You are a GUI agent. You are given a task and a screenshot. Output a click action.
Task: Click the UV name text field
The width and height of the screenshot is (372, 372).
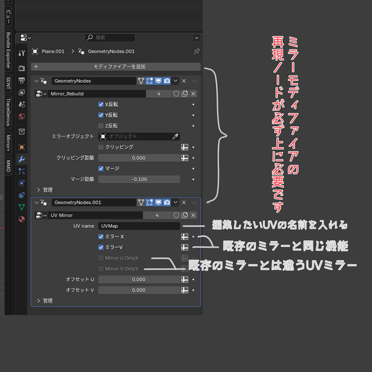point(139,226)
